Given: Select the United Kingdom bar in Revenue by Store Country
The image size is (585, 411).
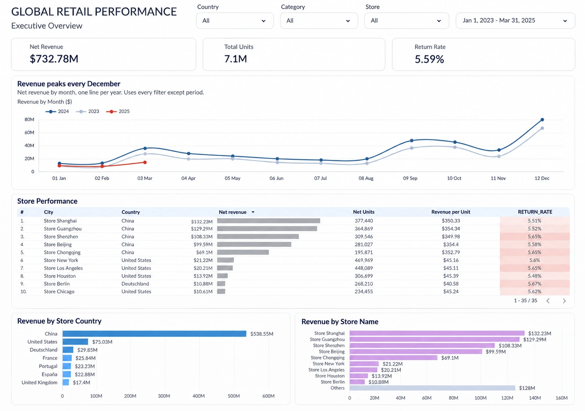Looking at the screenshot, I should 66,382.
